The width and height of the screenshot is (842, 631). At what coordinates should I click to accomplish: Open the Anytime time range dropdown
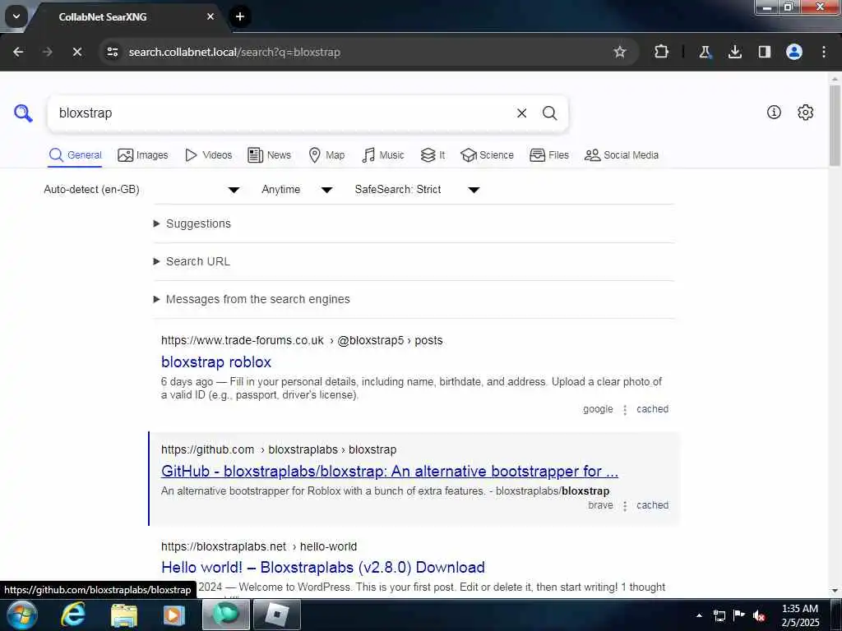(x=296, y=190)
